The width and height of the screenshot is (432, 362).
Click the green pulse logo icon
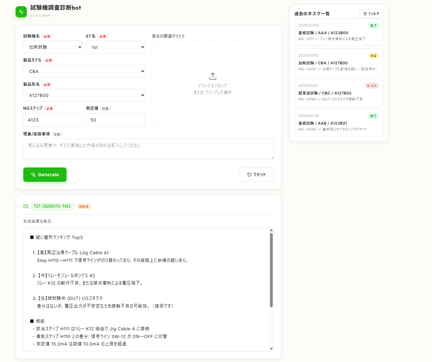(x=21, y=12)
